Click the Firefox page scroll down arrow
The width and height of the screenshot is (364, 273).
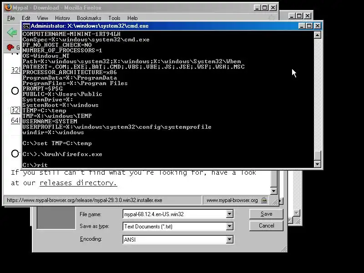coord(274,191)
